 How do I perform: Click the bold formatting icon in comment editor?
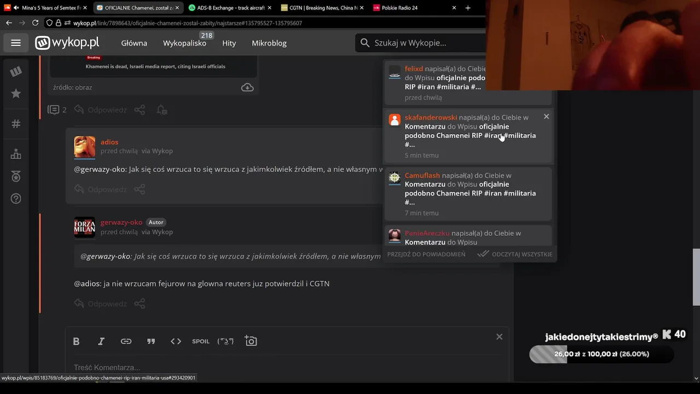click(76, 341)
